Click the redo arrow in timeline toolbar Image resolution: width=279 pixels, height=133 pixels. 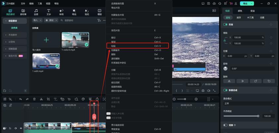[27, 99]
